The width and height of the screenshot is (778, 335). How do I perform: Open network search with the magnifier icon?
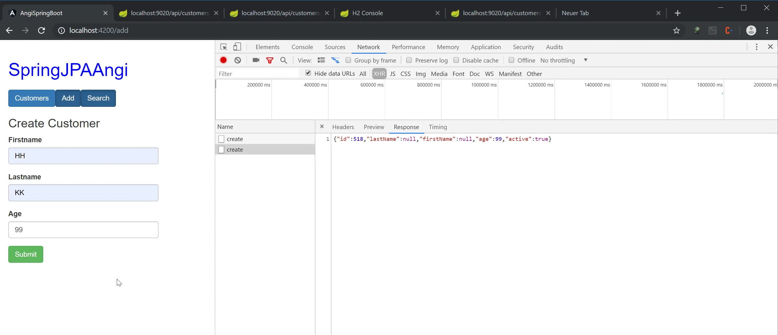283,60
